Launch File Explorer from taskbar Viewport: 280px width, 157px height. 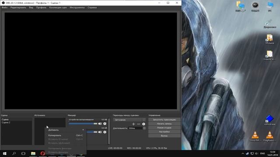pos(33,154)
